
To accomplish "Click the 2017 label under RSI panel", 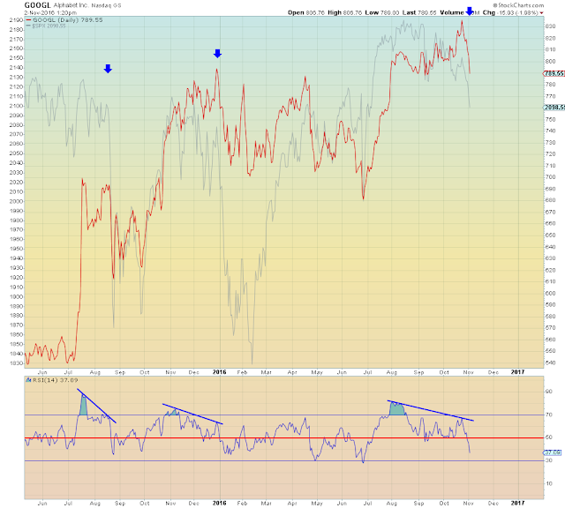I will click(517, 503).
